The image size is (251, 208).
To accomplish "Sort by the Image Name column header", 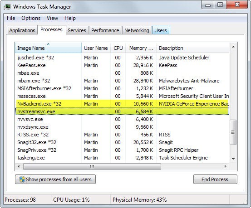I will (48, 48).
